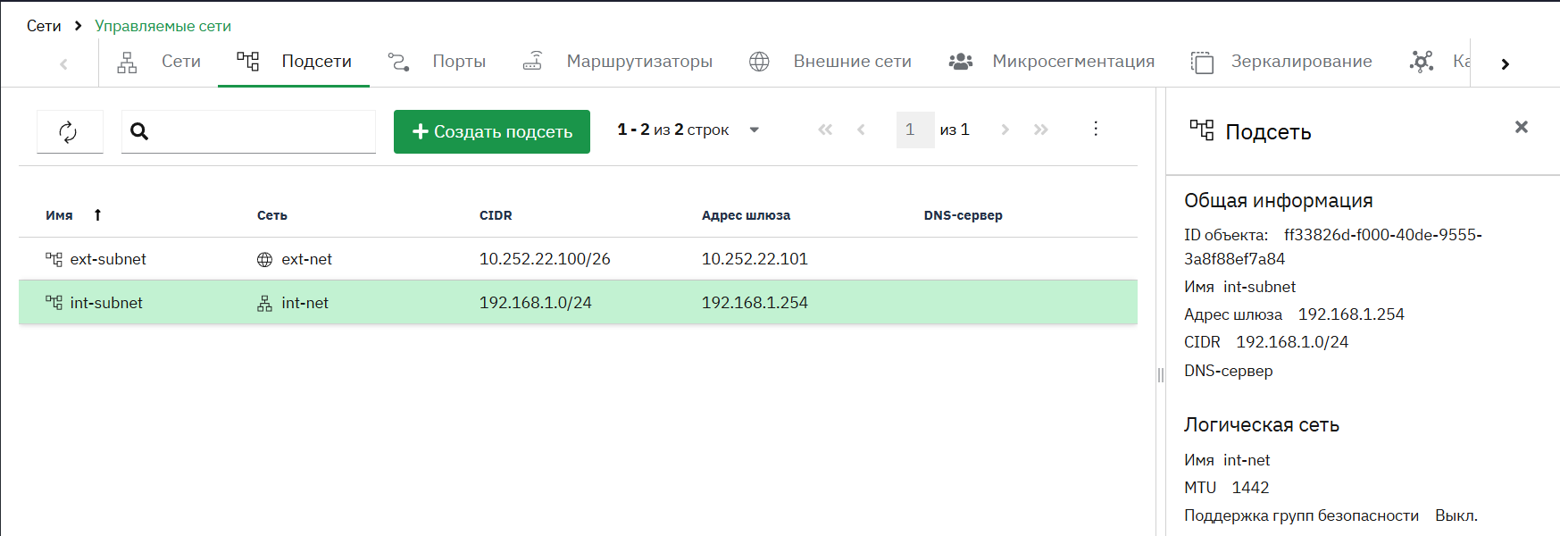1560x536 pixels.
Task: Click the search magnifier icon
Action: [x=139, y=131]
